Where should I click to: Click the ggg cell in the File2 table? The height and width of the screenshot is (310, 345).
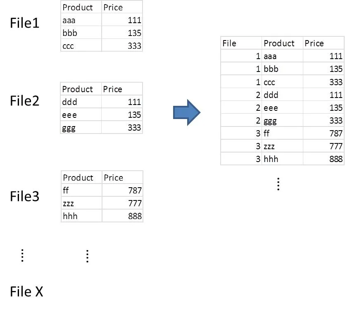(x=81, y=127)
